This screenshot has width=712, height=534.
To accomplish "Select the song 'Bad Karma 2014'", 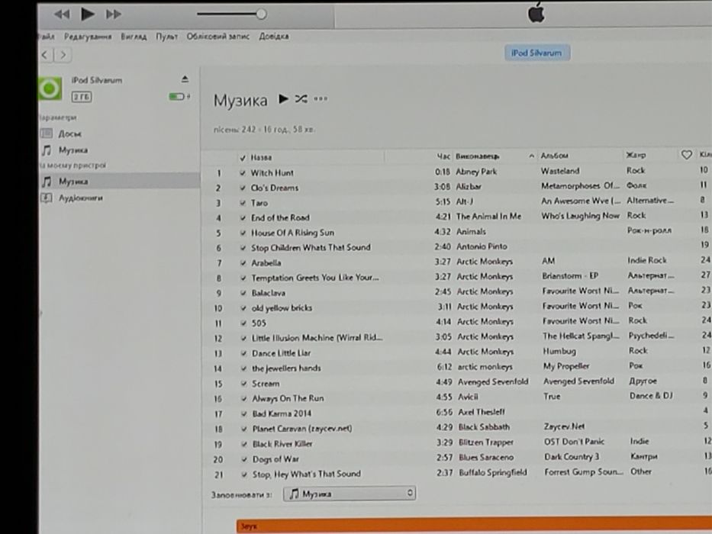I will [x=282, y=413].
